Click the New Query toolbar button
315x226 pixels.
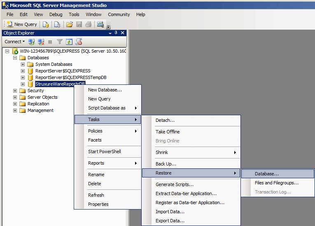click(22, 24)
